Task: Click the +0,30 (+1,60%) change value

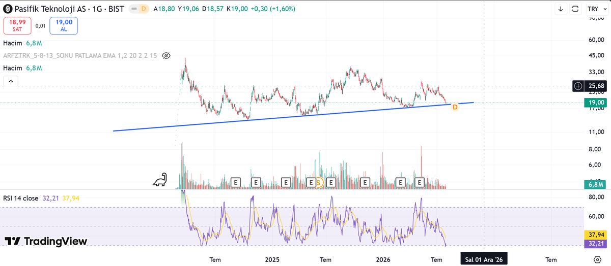Action: (272, 9)
